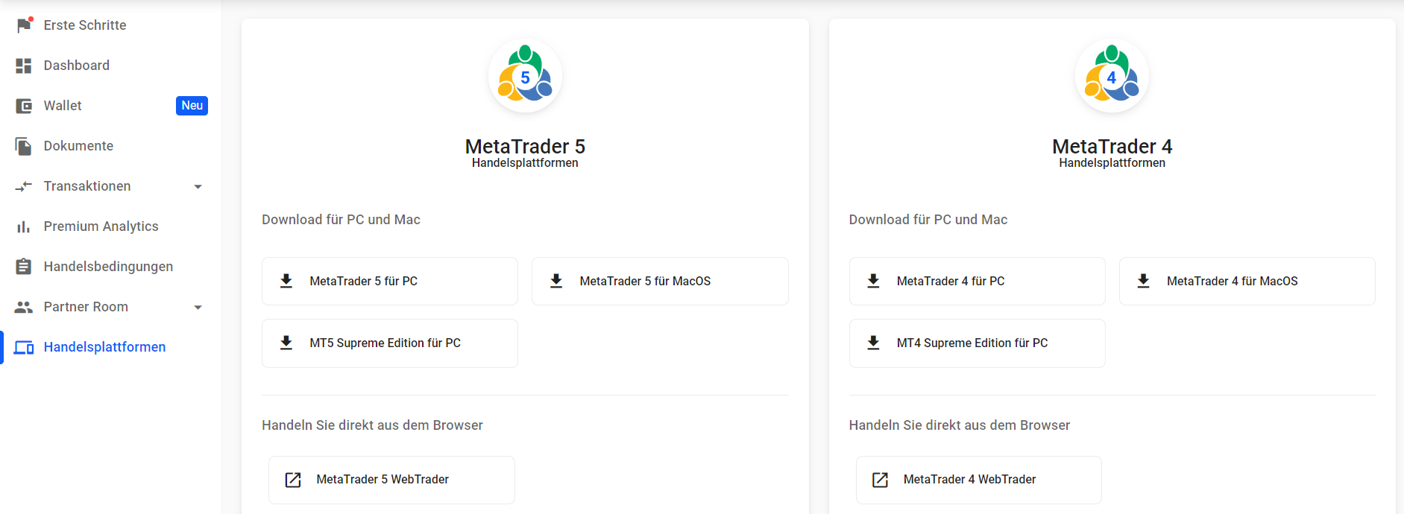Click 'Download für PC und Mac' in MetaTrader 4 card
This screenshot has height=514, width=1404.
(x=928, y=220)
